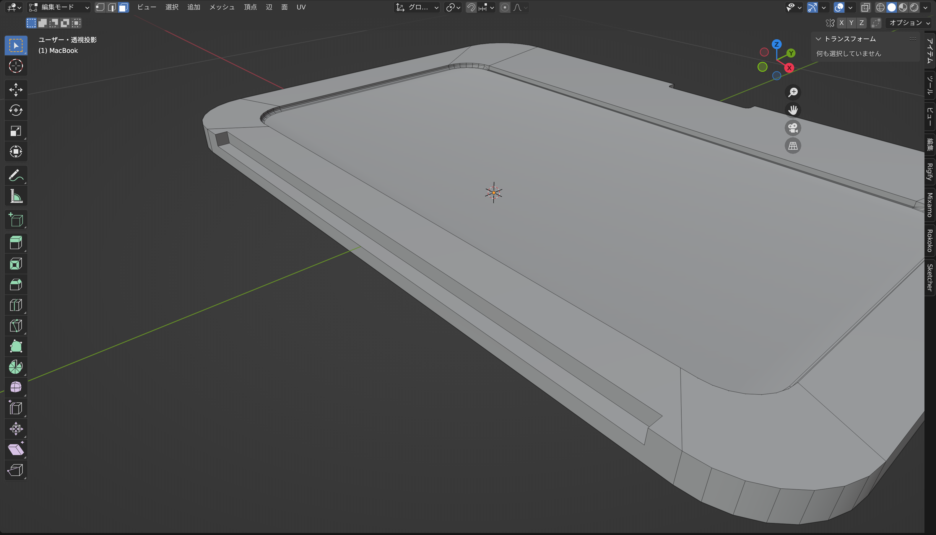Open transform orientation グロ... dropdown
This screenshot has height=535, width=936.
(x=417, y=7)
